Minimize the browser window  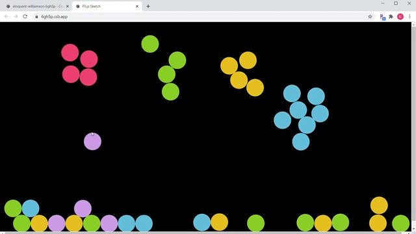coord(383,3)
